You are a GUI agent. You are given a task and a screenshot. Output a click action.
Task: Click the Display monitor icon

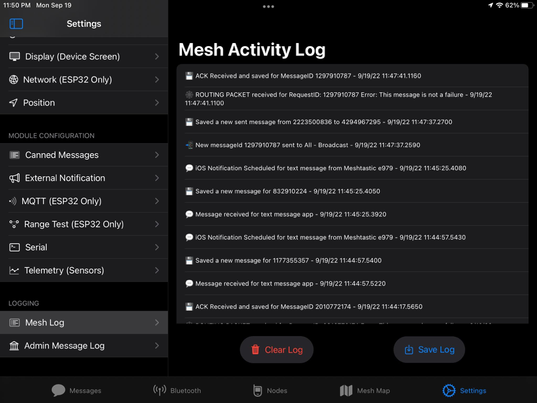pos(14,56)
